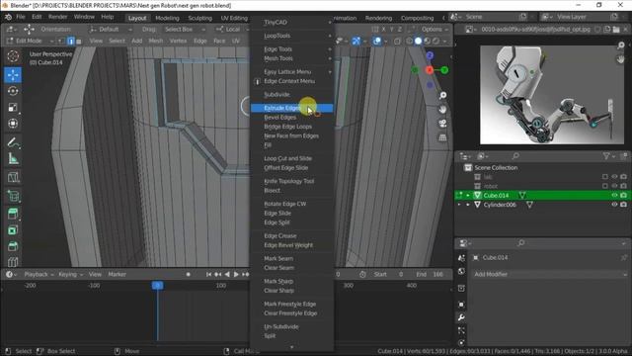Toggle exclude checkbox of robot collection
This screenshot has height=356, width=632.
point(605,186)
